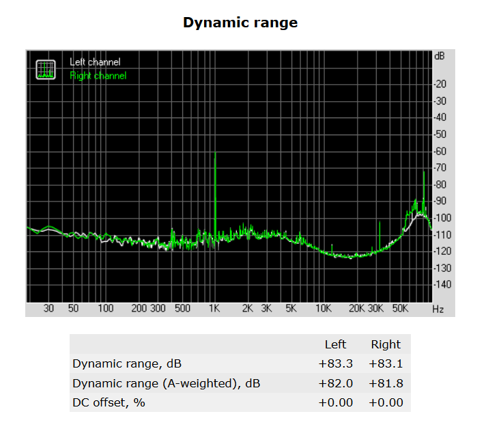Screen dimensions: 488x442
Task: Click the 'Left' column header
Action: pyautogui.click(x=335, y=344)
